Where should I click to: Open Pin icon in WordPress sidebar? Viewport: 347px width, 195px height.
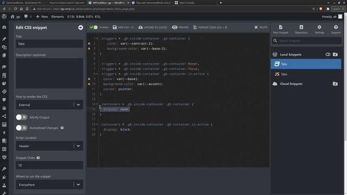[x=4, y=39]
